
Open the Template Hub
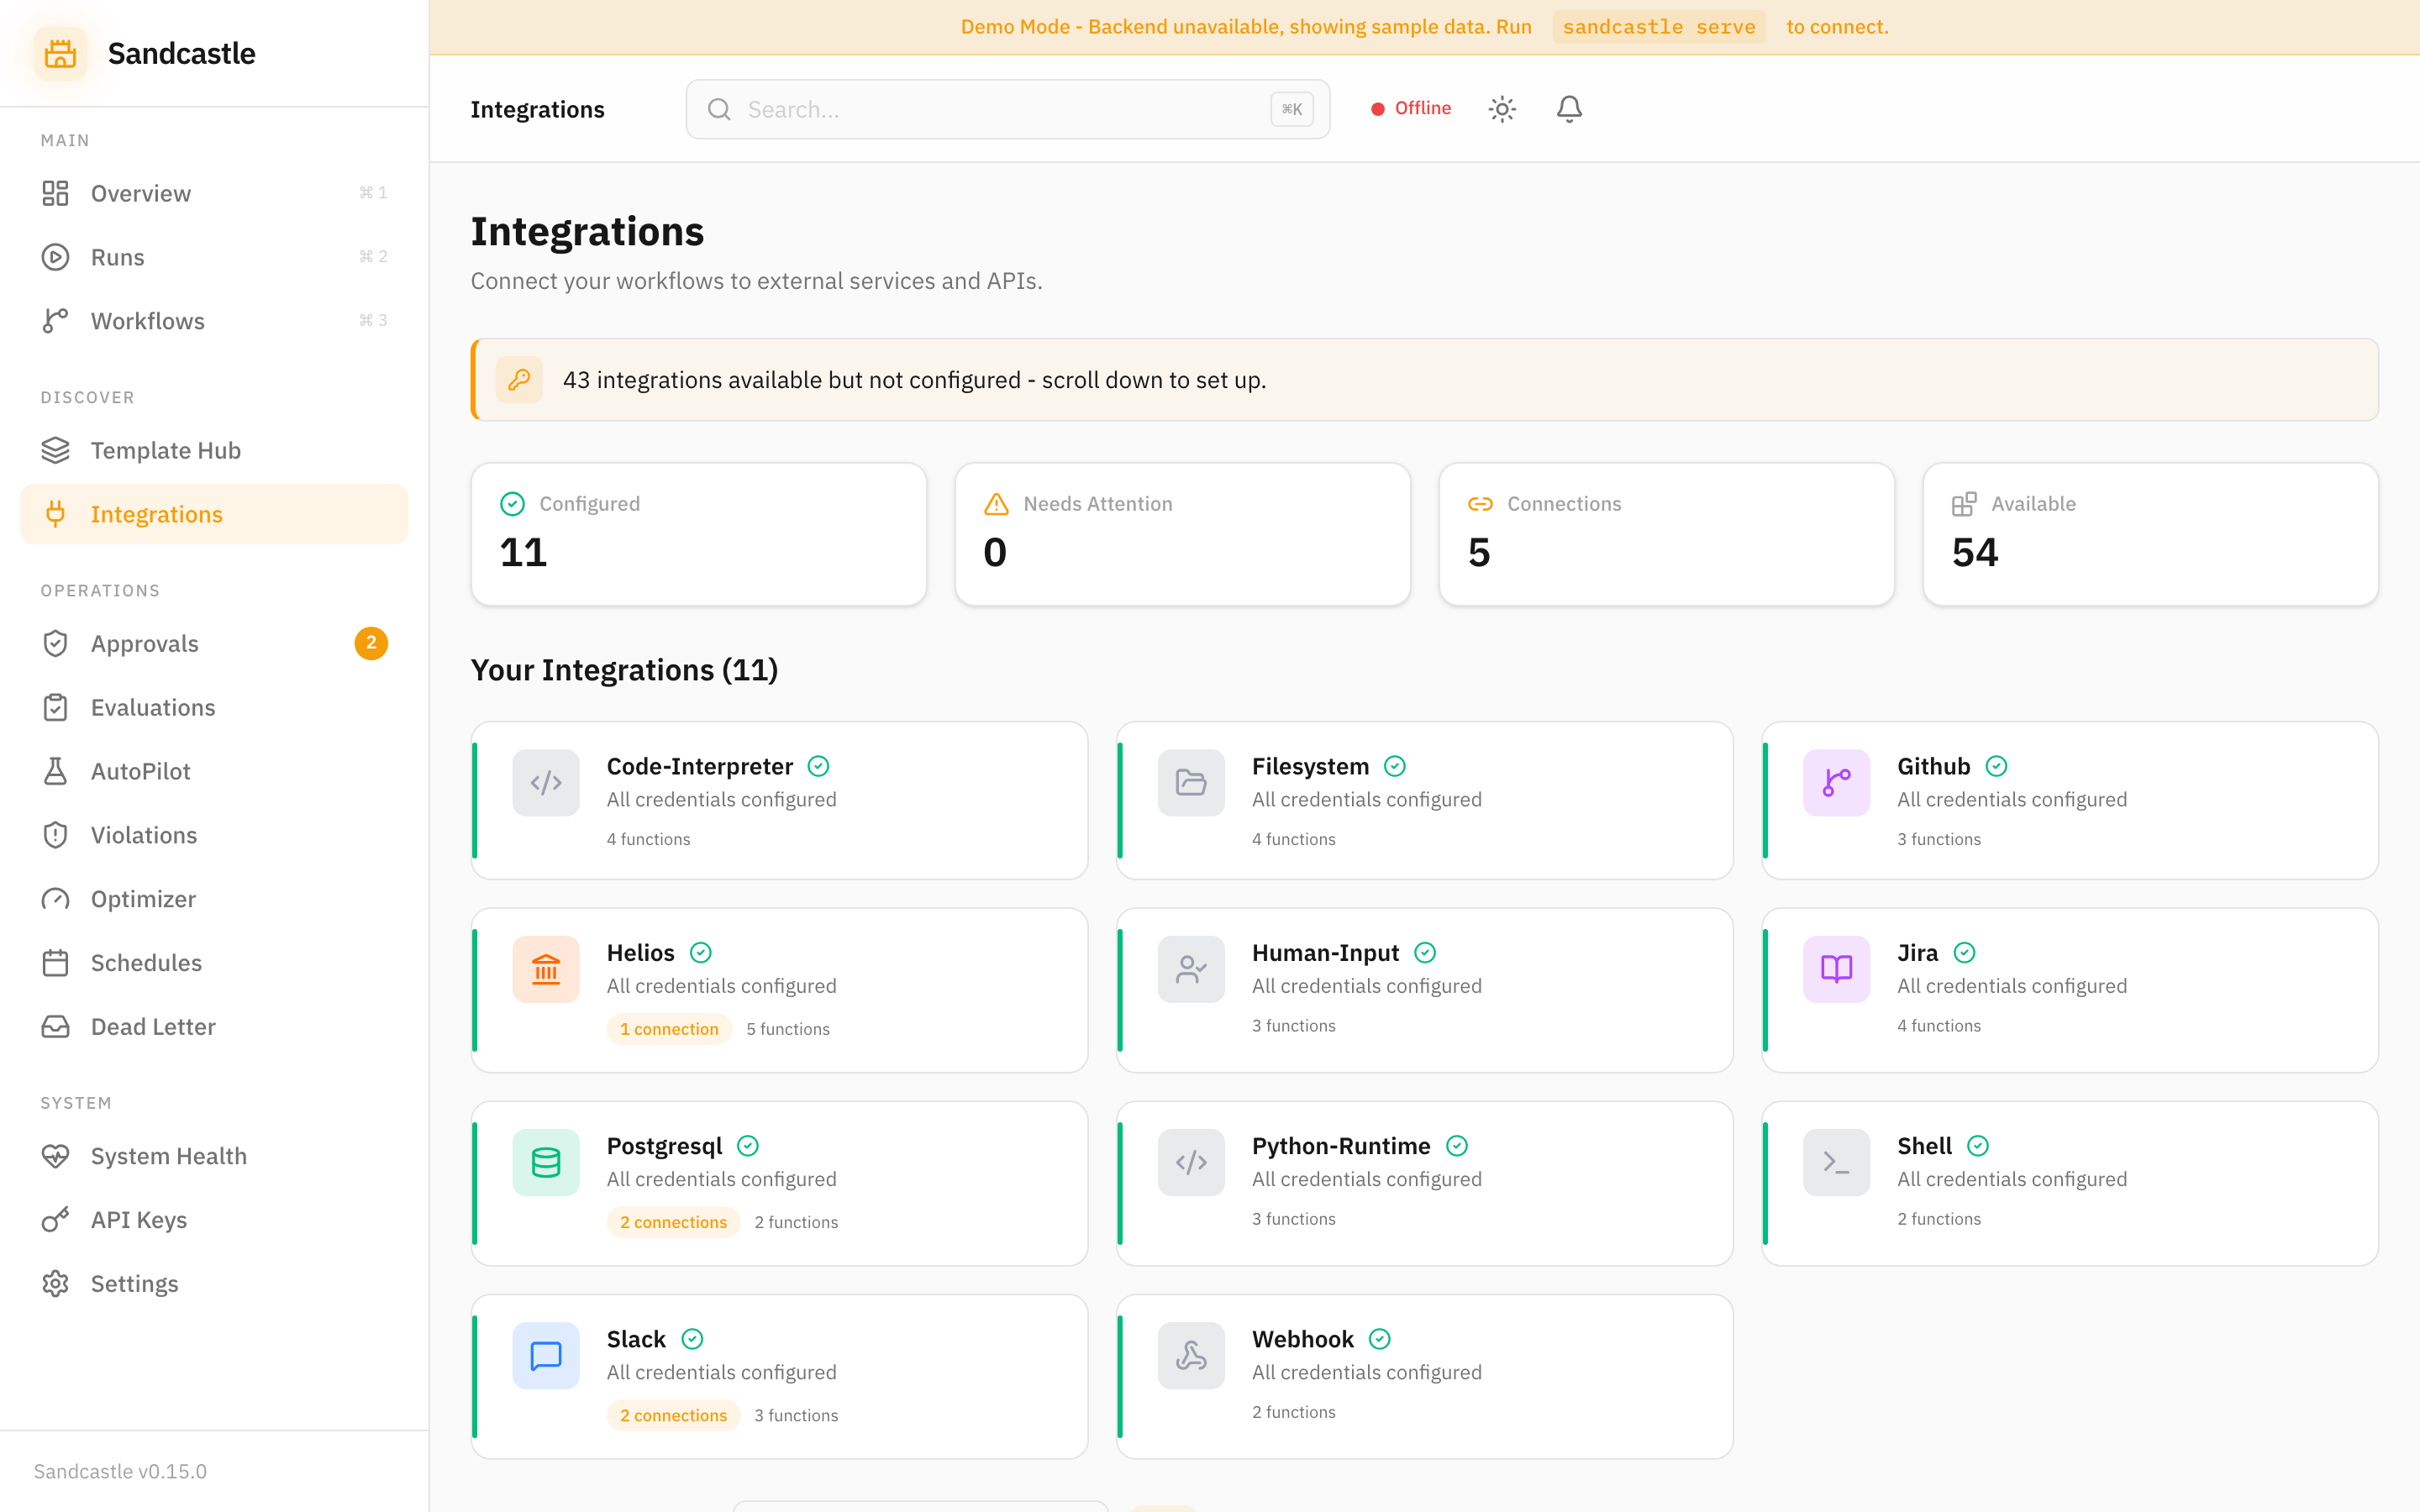165,450
